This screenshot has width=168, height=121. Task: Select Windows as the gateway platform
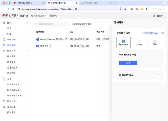coord(123,42)
